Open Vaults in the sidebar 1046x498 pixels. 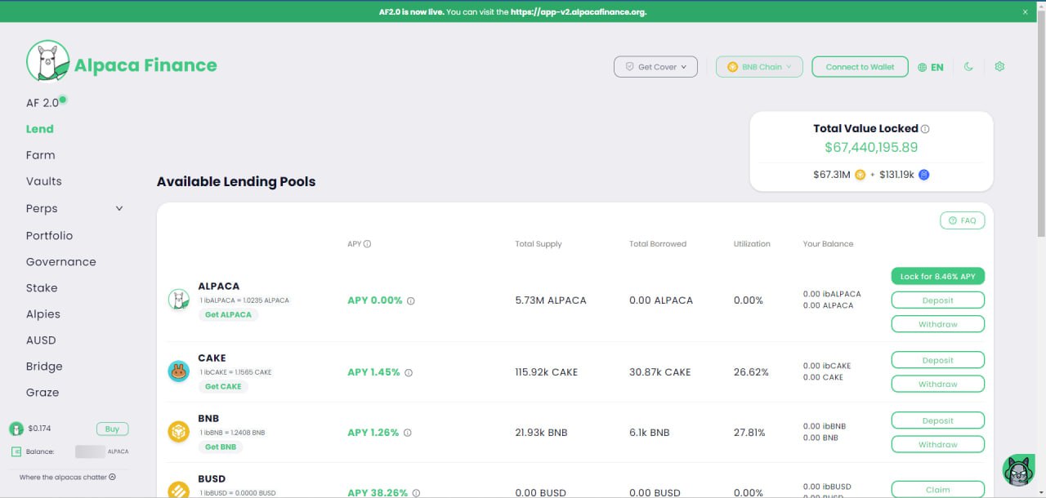coord(44,181)
